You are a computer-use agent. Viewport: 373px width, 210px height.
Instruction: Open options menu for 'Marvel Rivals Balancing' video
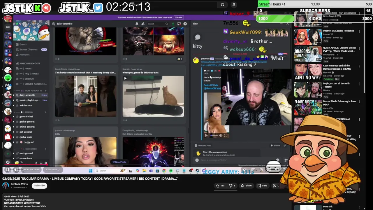359,102
